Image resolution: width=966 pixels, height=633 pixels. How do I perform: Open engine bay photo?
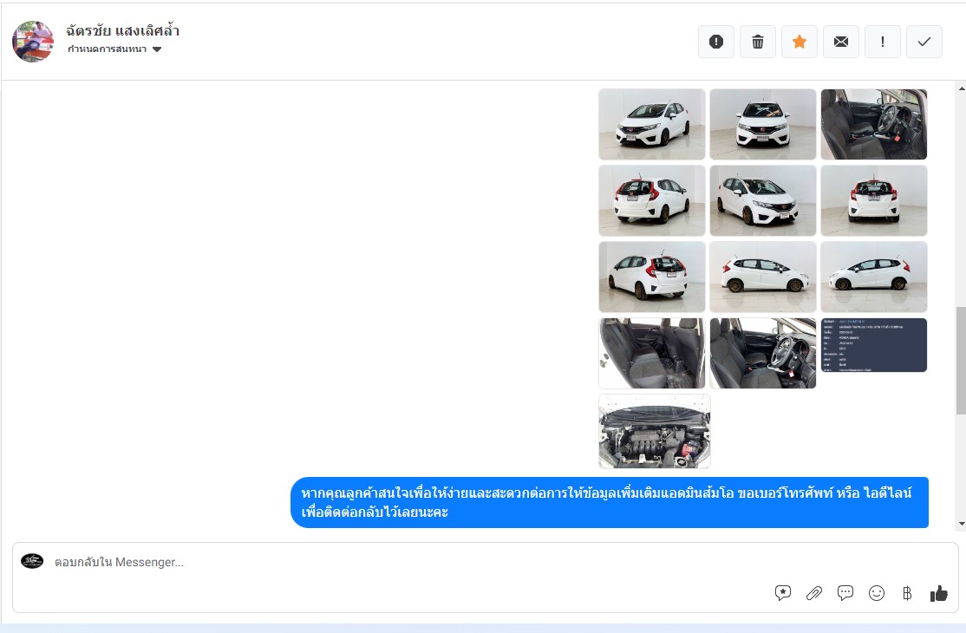[655, 431]
